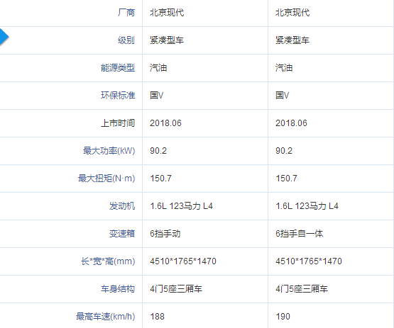Click the 最大扭矩(N·m) label

tap(106, 179)
